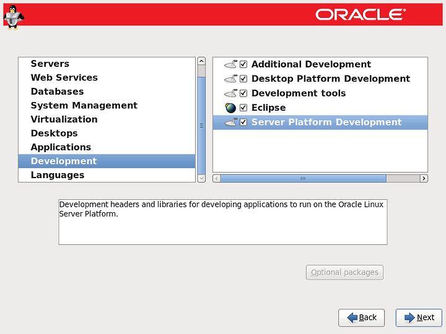446x334 pixels.
Task: Uncheck the Eclipse checkbox
Action: pyautogui.click(x=243, y=108)
